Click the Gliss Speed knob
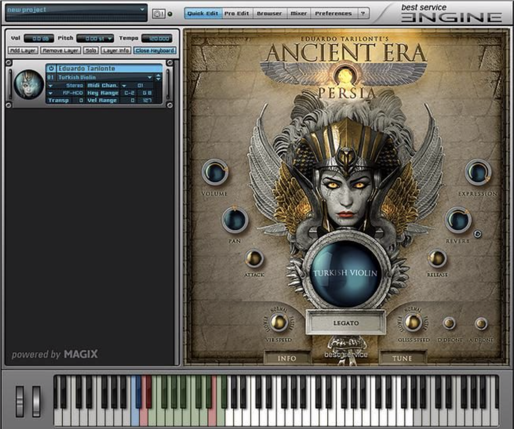The width and height of the screenshot is (514, 429). coord(413,322)
